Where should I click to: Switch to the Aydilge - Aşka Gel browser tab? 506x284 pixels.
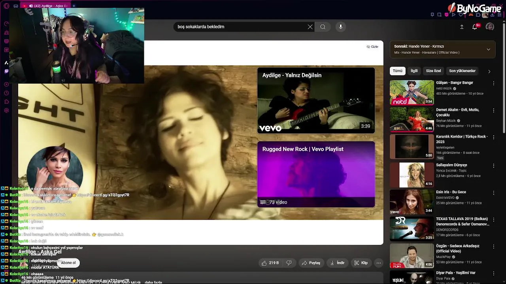click(45, 6)
